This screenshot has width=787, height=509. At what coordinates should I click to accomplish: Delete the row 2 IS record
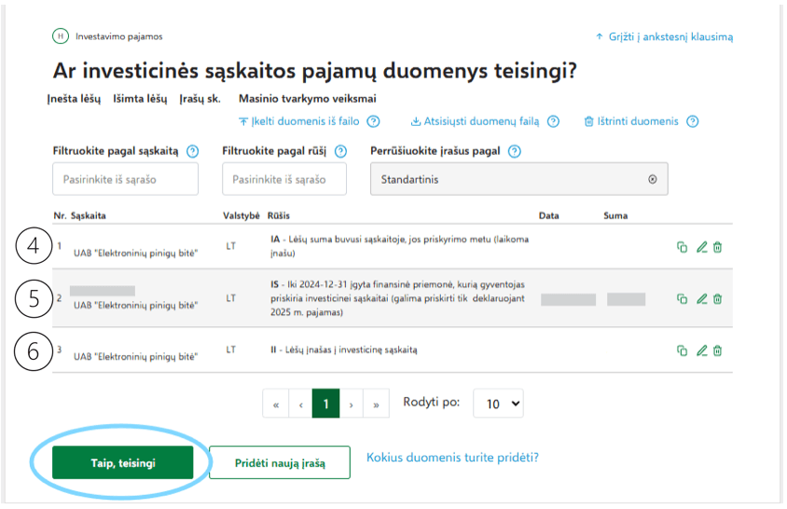coord(718,298)
